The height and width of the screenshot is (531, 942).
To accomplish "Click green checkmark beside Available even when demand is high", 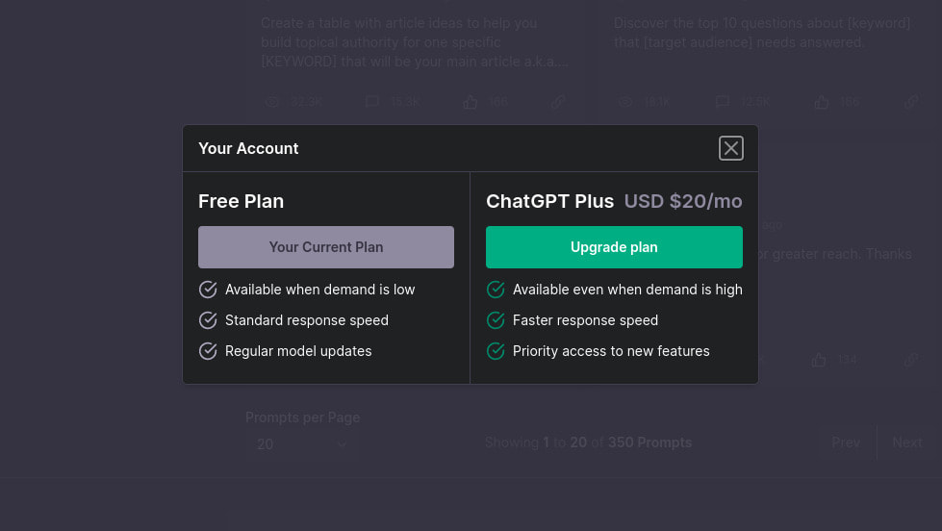I will coord(496,290).
